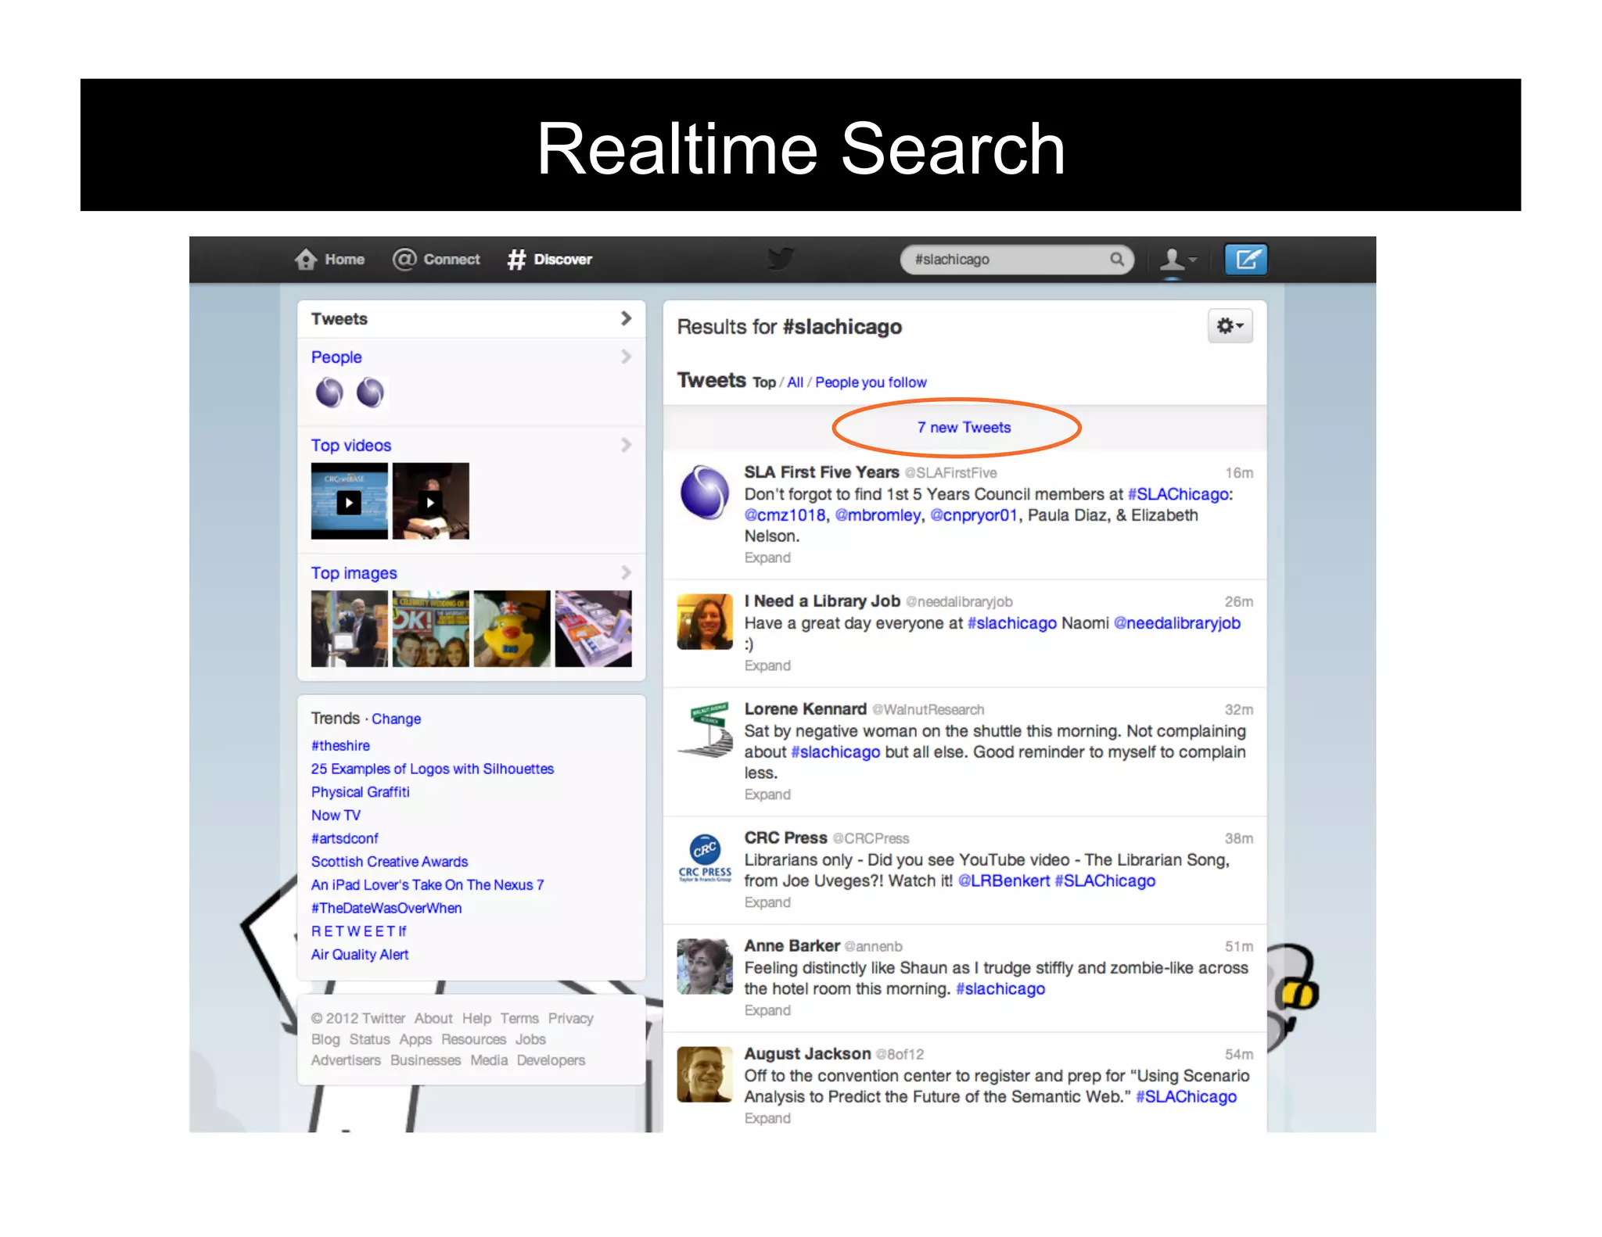
Task: Expand the Top images chevron
Action: click(x=626, y=572)
